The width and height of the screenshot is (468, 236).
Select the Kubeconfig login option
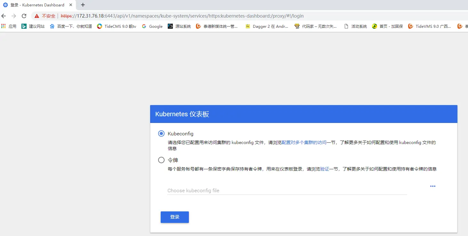[161, 133]
